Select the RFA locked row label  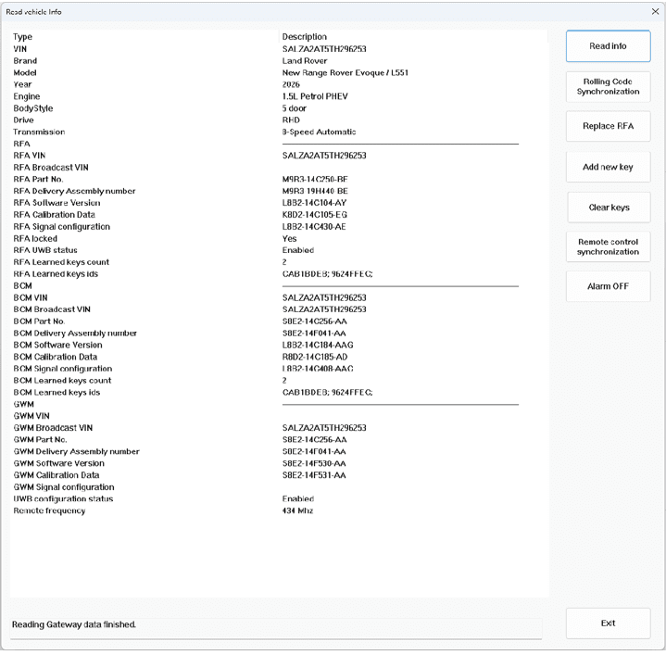pos(35,239)
